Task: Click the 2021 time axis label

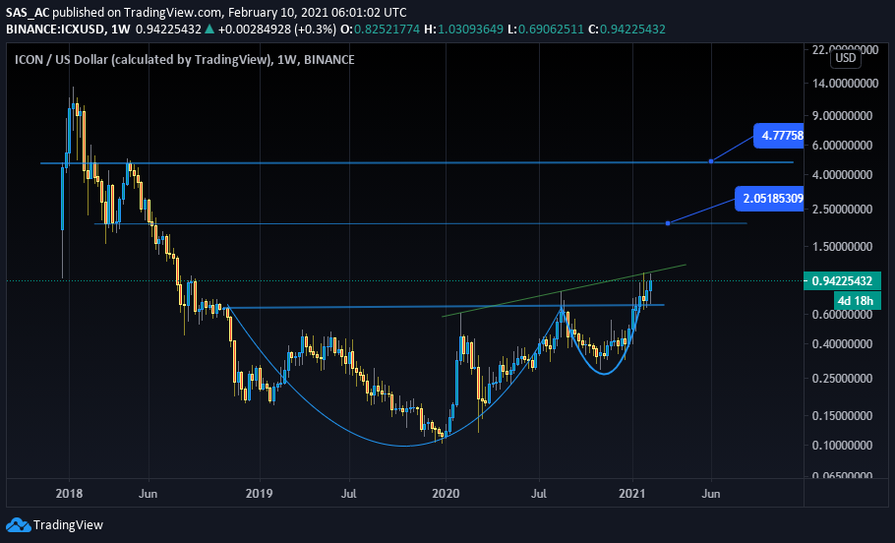Action: pyautogui.click(x=632, y=493)
